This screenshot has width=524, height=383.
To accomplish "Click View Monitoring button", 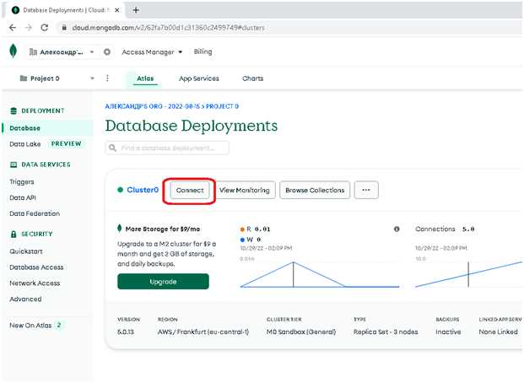I will [x=245, y=190].
